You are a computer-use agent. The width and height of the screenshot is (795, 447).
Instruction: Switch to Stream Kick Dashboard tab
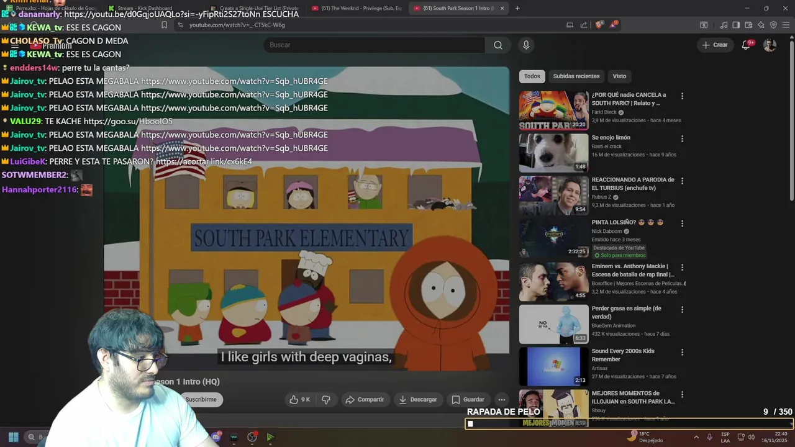click(x=145, y=8)
